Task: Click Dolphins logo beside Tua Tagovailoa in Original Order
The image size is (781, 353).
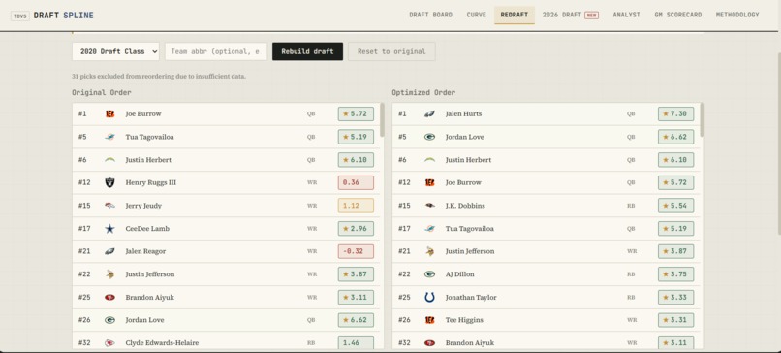Action: (109, 137)
